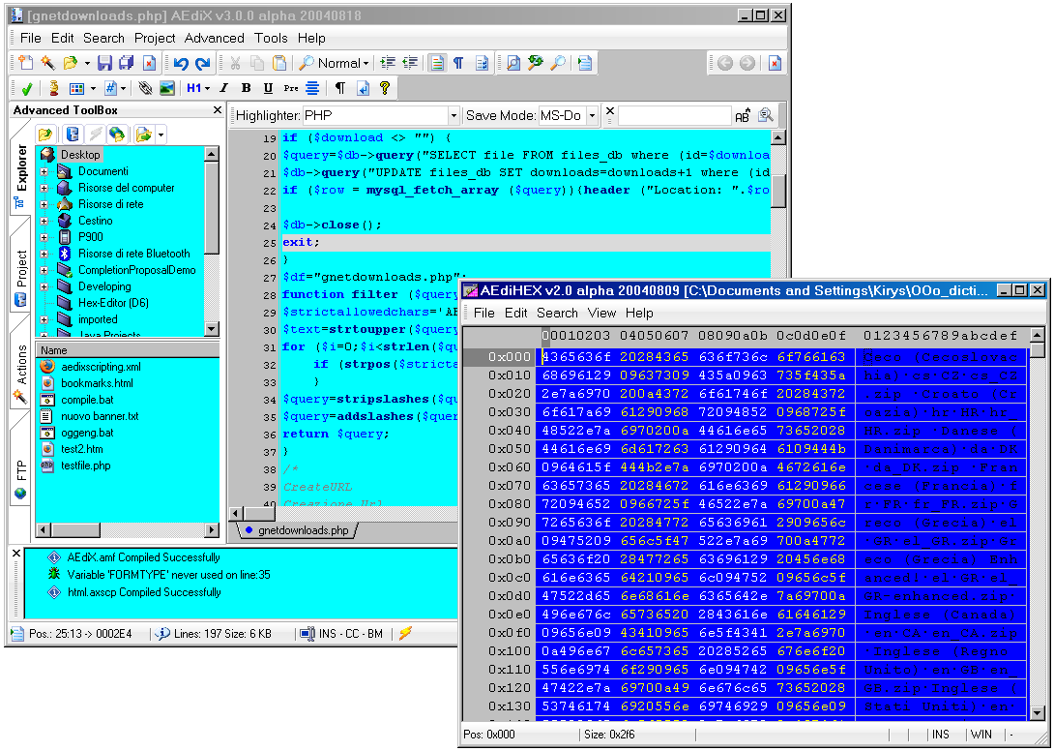The image size is (1054, 751).
Task: Toggle the show paragraph marks icon in the top toolbar
Action: pos(458,63)
